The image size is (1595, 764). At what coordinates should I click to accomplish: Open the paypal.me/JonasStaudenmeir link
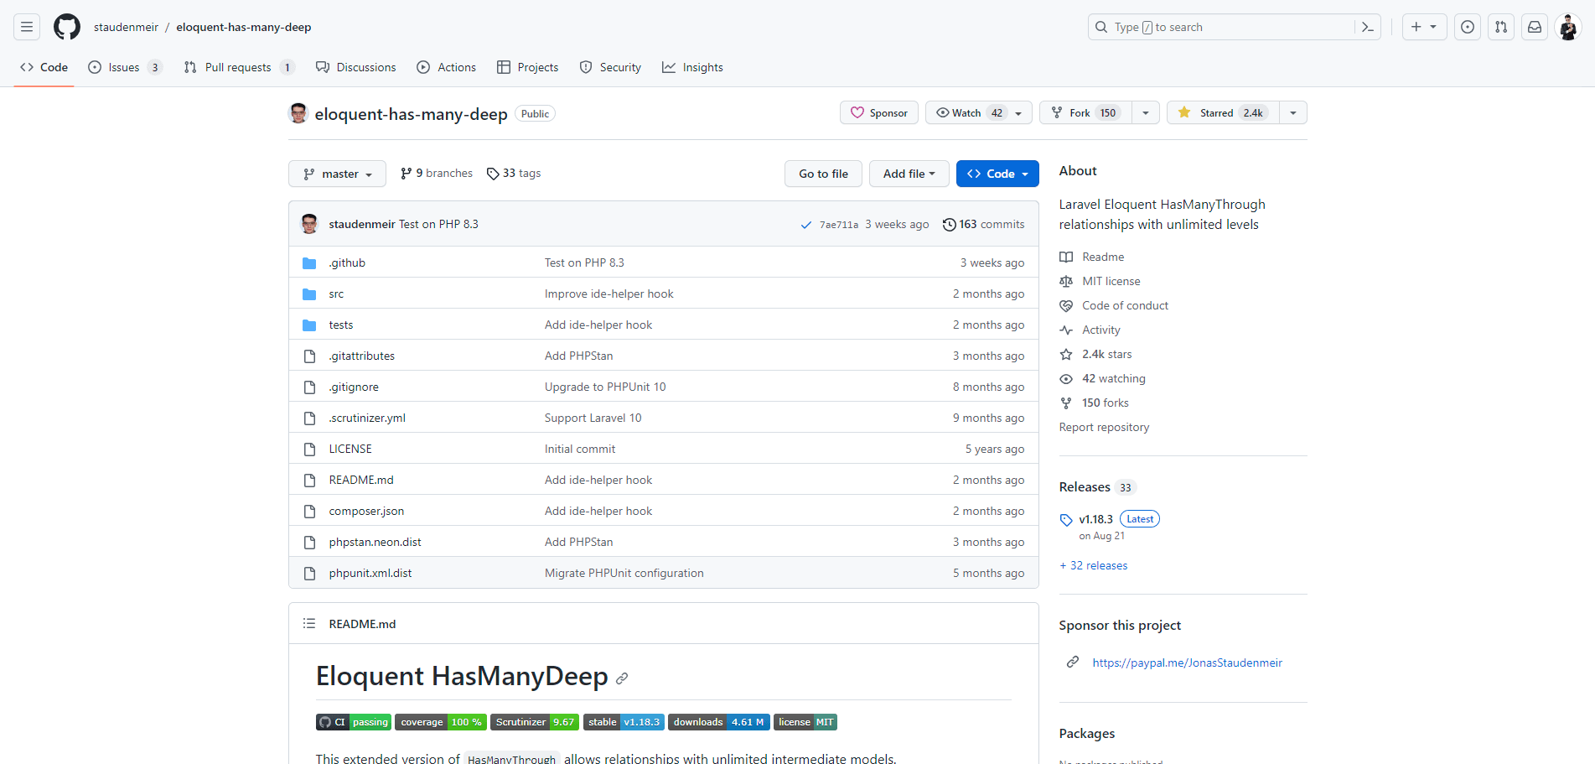[x=1187, y=663]
